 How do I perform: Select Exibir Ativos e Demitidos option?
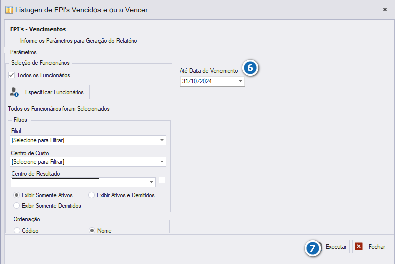[x=91, y=195]
